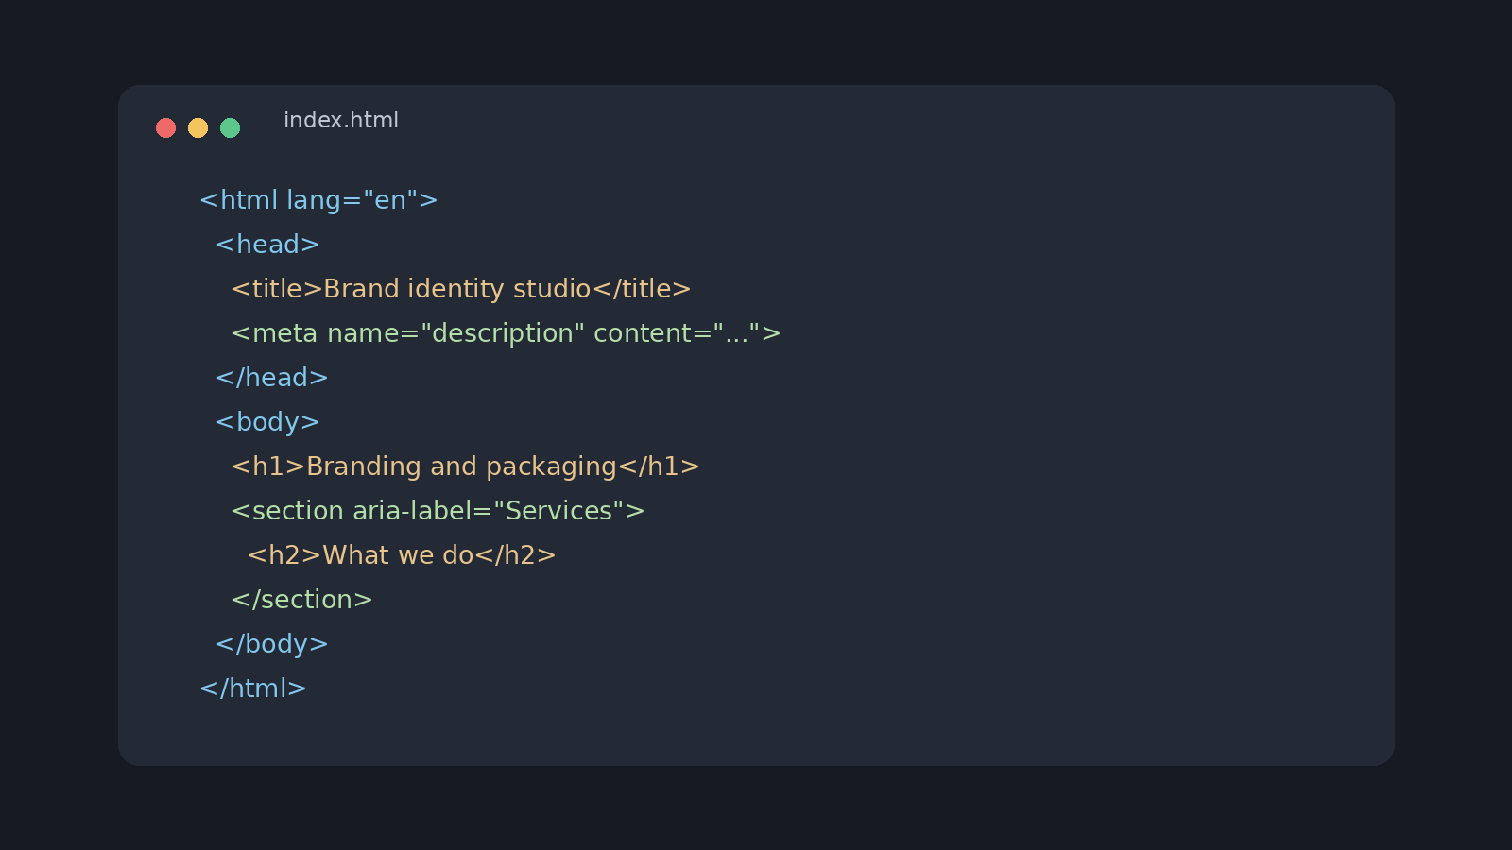Click the opening <body> tag

(267, 422)
